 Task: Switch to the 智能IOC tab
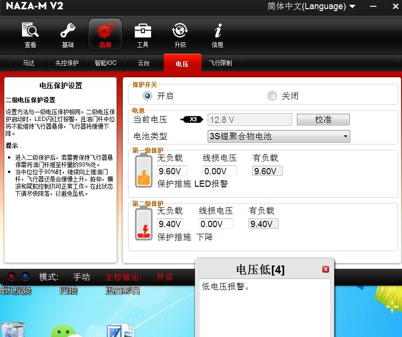pyautogui.click(x=106, y=63)
